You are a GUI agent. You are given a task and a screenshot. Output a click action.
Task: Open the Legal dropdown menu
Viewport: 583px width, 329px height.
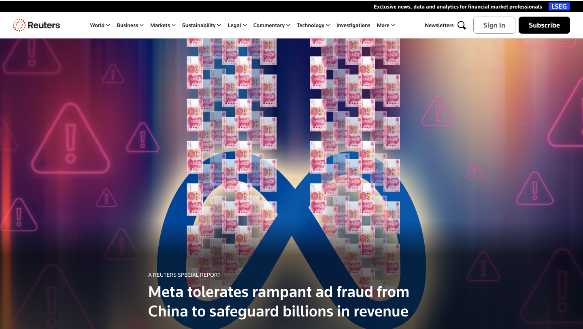click(237, 25)
